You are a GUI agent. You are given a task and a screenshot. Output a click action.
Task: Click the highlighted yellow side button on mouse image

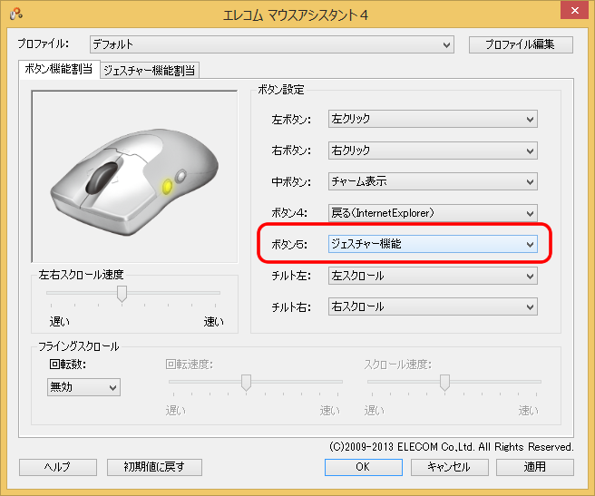[167, 186]
